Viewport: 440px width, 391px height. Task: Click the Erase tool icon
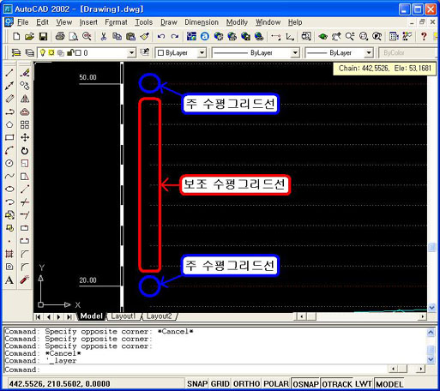tap(25, 73)
